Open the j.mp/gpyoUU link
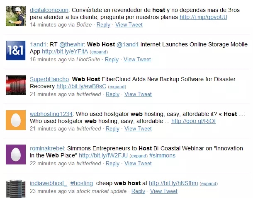The width and height of the screenshot is (253, 198). [x=203, y=17]
